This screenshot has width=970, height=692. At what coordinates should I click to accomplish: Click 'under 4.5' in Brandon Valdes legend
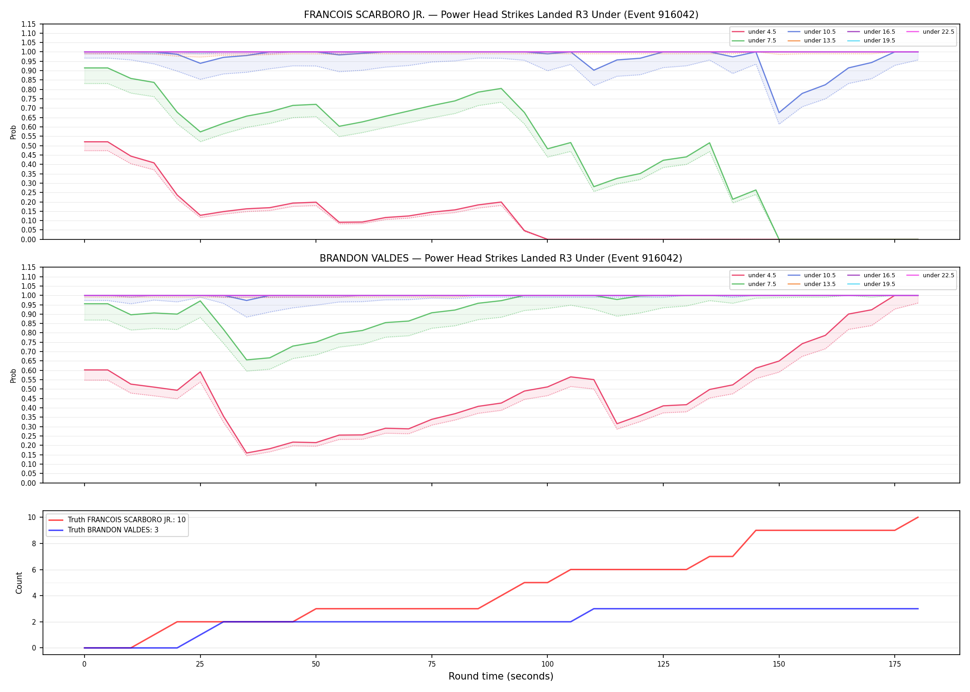click(x=762, y=275)
